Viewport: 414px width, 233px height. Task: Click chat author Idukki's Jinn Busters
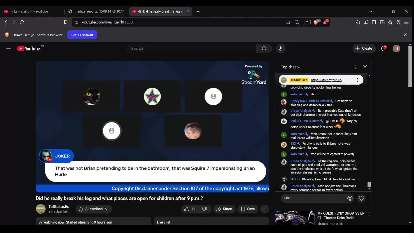305,121
